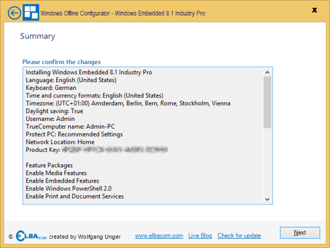Select 'Protect PC: Recommended Settings' line

74,134
